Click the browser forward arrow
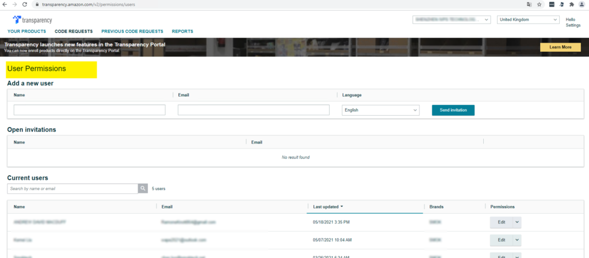Screen dimensions: 589x258 [14, 5]
